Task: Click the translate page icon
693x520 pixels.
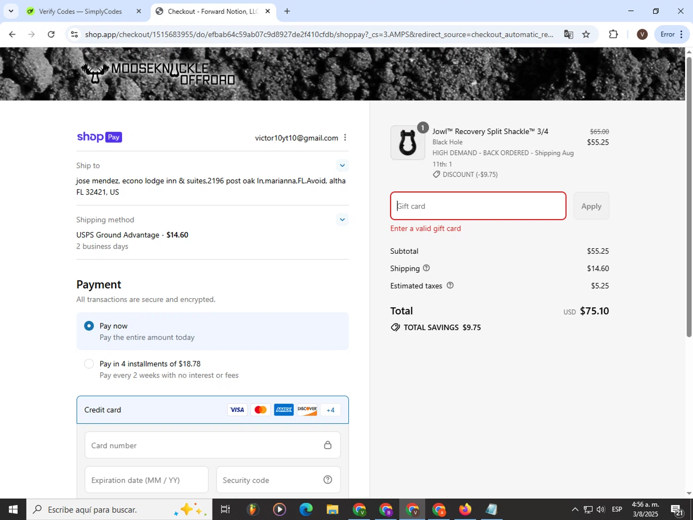Action: [568, 34]
